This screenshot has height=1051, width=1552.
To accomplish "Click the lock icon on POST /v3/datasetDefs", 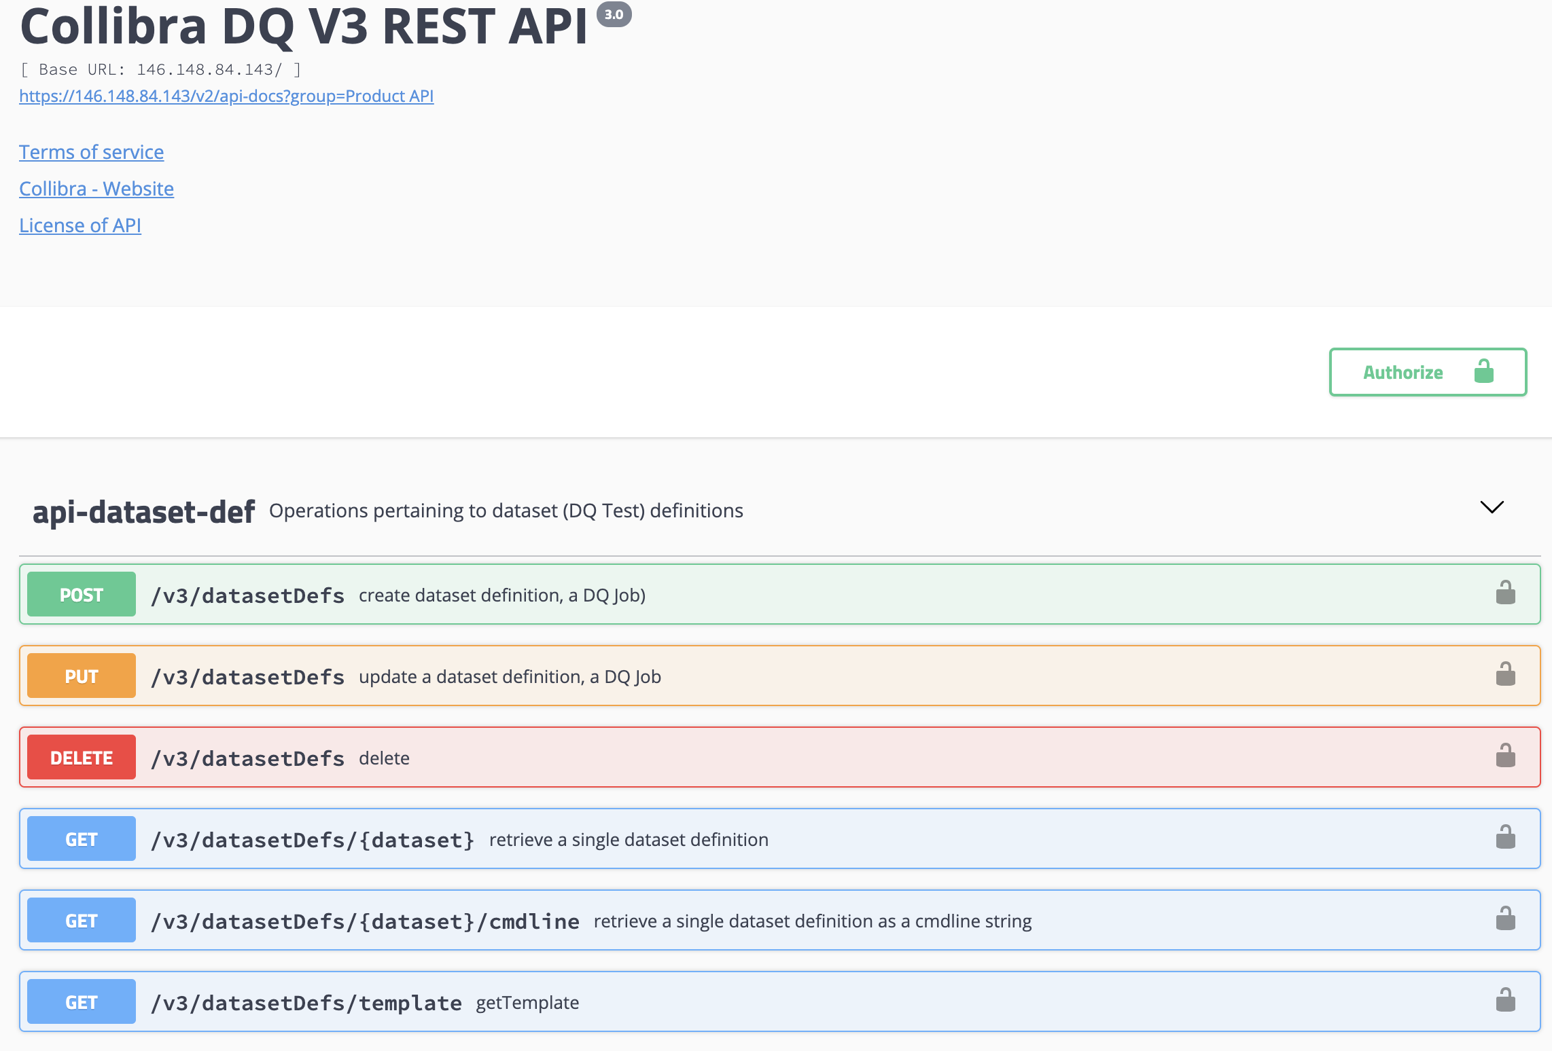I will pyautogui.click(x=1506, y=593).
